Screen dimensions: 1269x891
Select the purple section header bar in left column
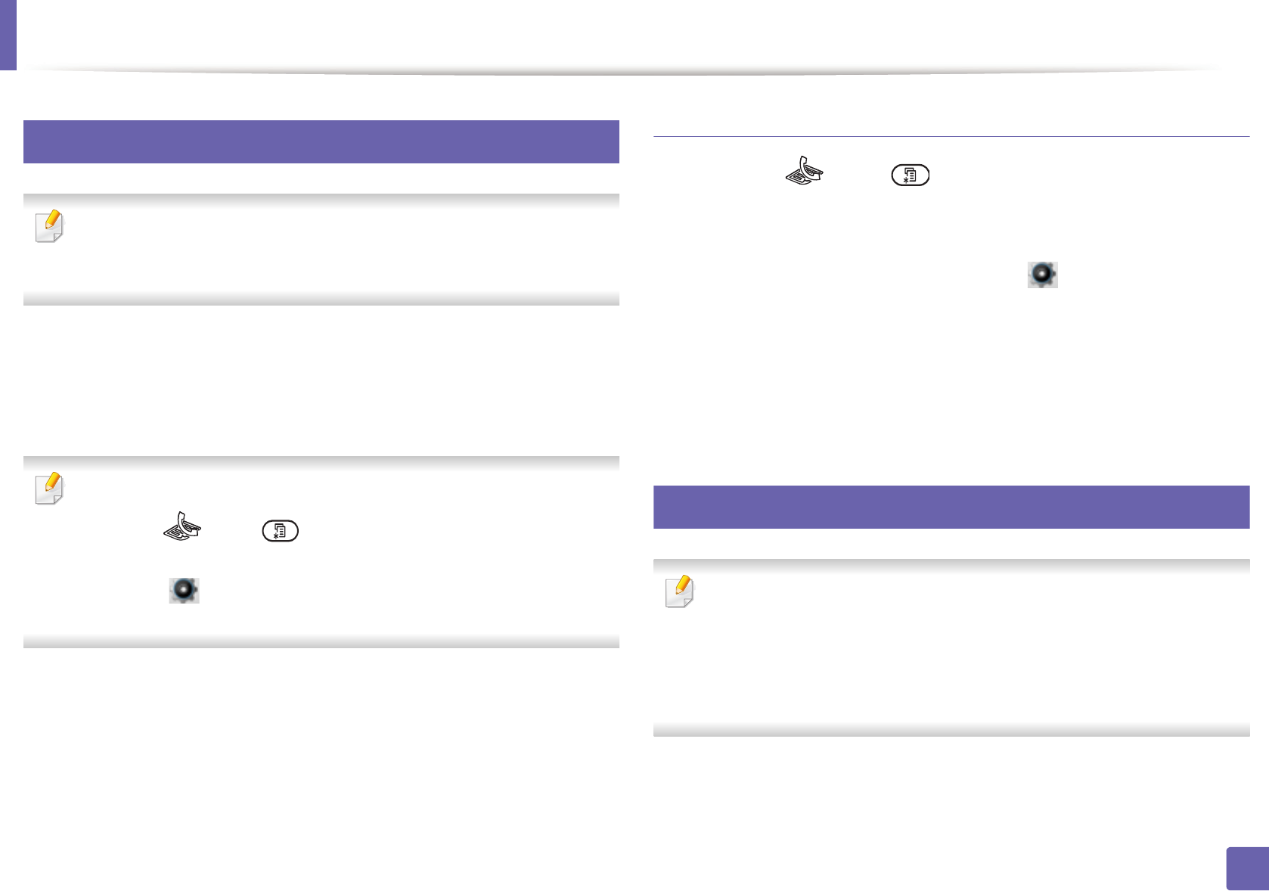[321, 141]
